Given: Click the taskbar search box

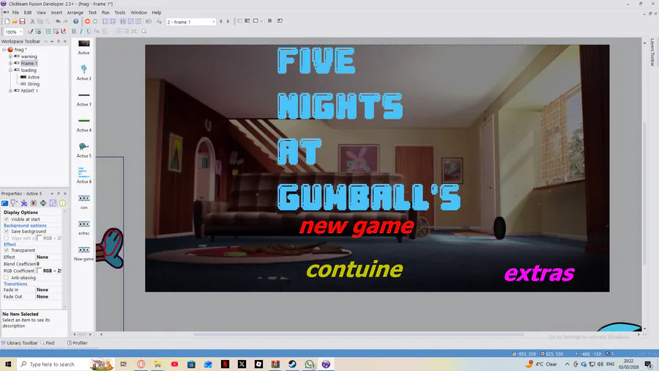Looking at the screenshot, I should click(x=66, y=364).
